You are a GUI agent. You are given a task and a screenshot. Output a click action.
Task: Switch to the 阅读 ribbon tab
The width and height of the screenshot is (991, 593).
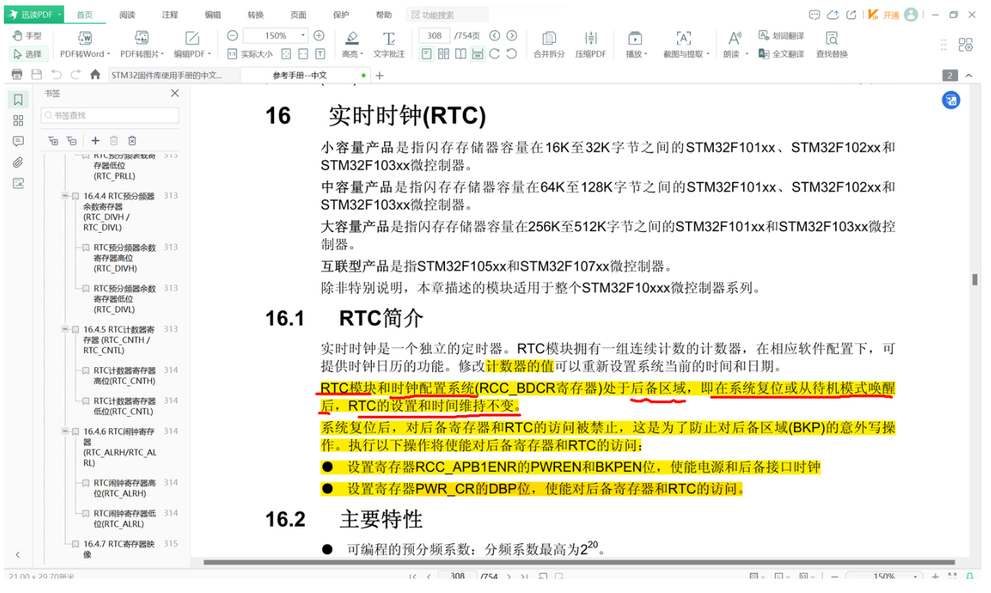click(x=128, y=15)
